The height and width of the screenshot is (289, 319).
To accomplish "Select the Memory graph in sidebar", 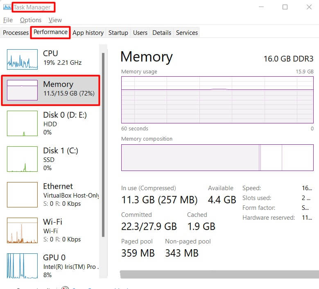I will (22, 90).
